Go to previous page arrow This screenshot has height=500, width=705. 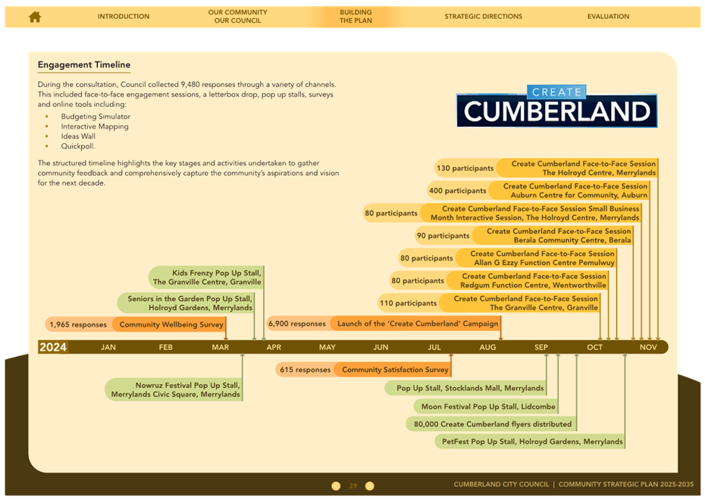point(336,486)
